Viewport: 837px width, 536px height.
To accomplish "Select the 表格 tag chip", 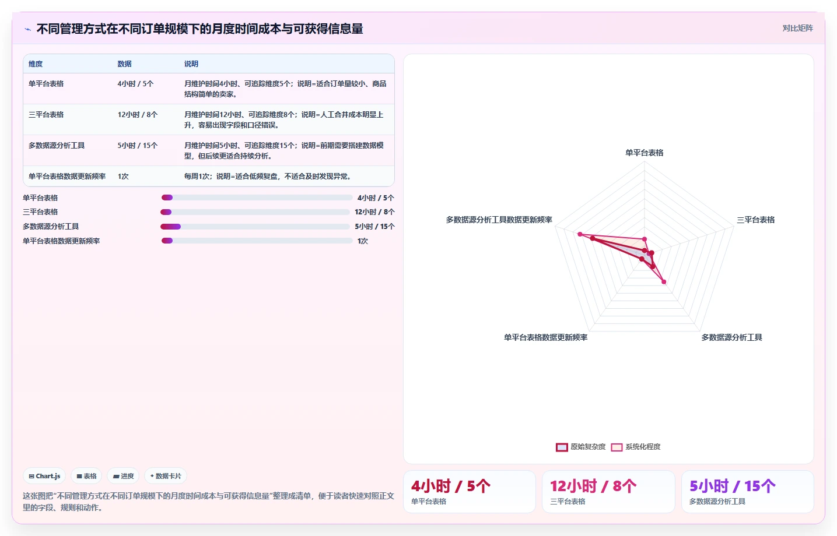I will [x=86, y=476].
